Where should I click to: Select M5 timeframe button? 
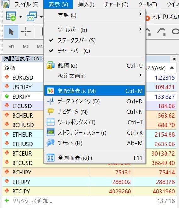tap(26, 46)
